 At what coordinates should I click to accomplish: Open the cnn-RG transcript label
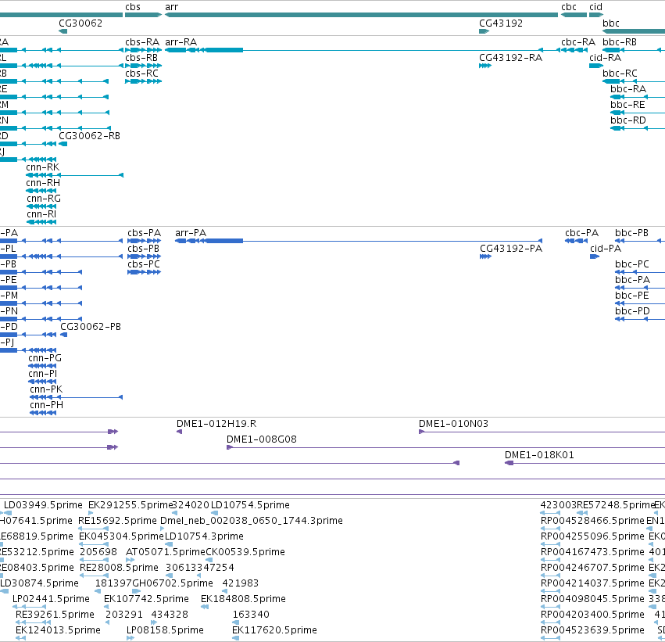pyautogui.click(x=44, y=199)
